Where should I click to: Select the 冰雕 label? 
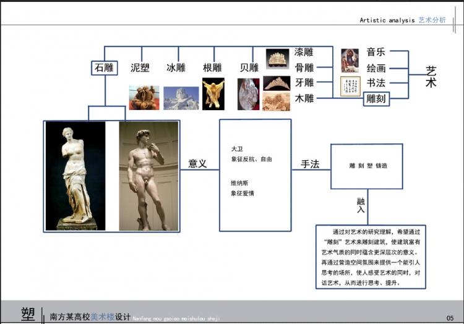[176, 67]
